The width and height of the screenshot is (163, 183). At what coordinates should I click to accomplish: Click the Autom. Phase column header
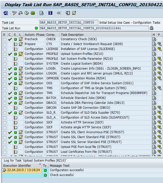[x=34, y=35]
